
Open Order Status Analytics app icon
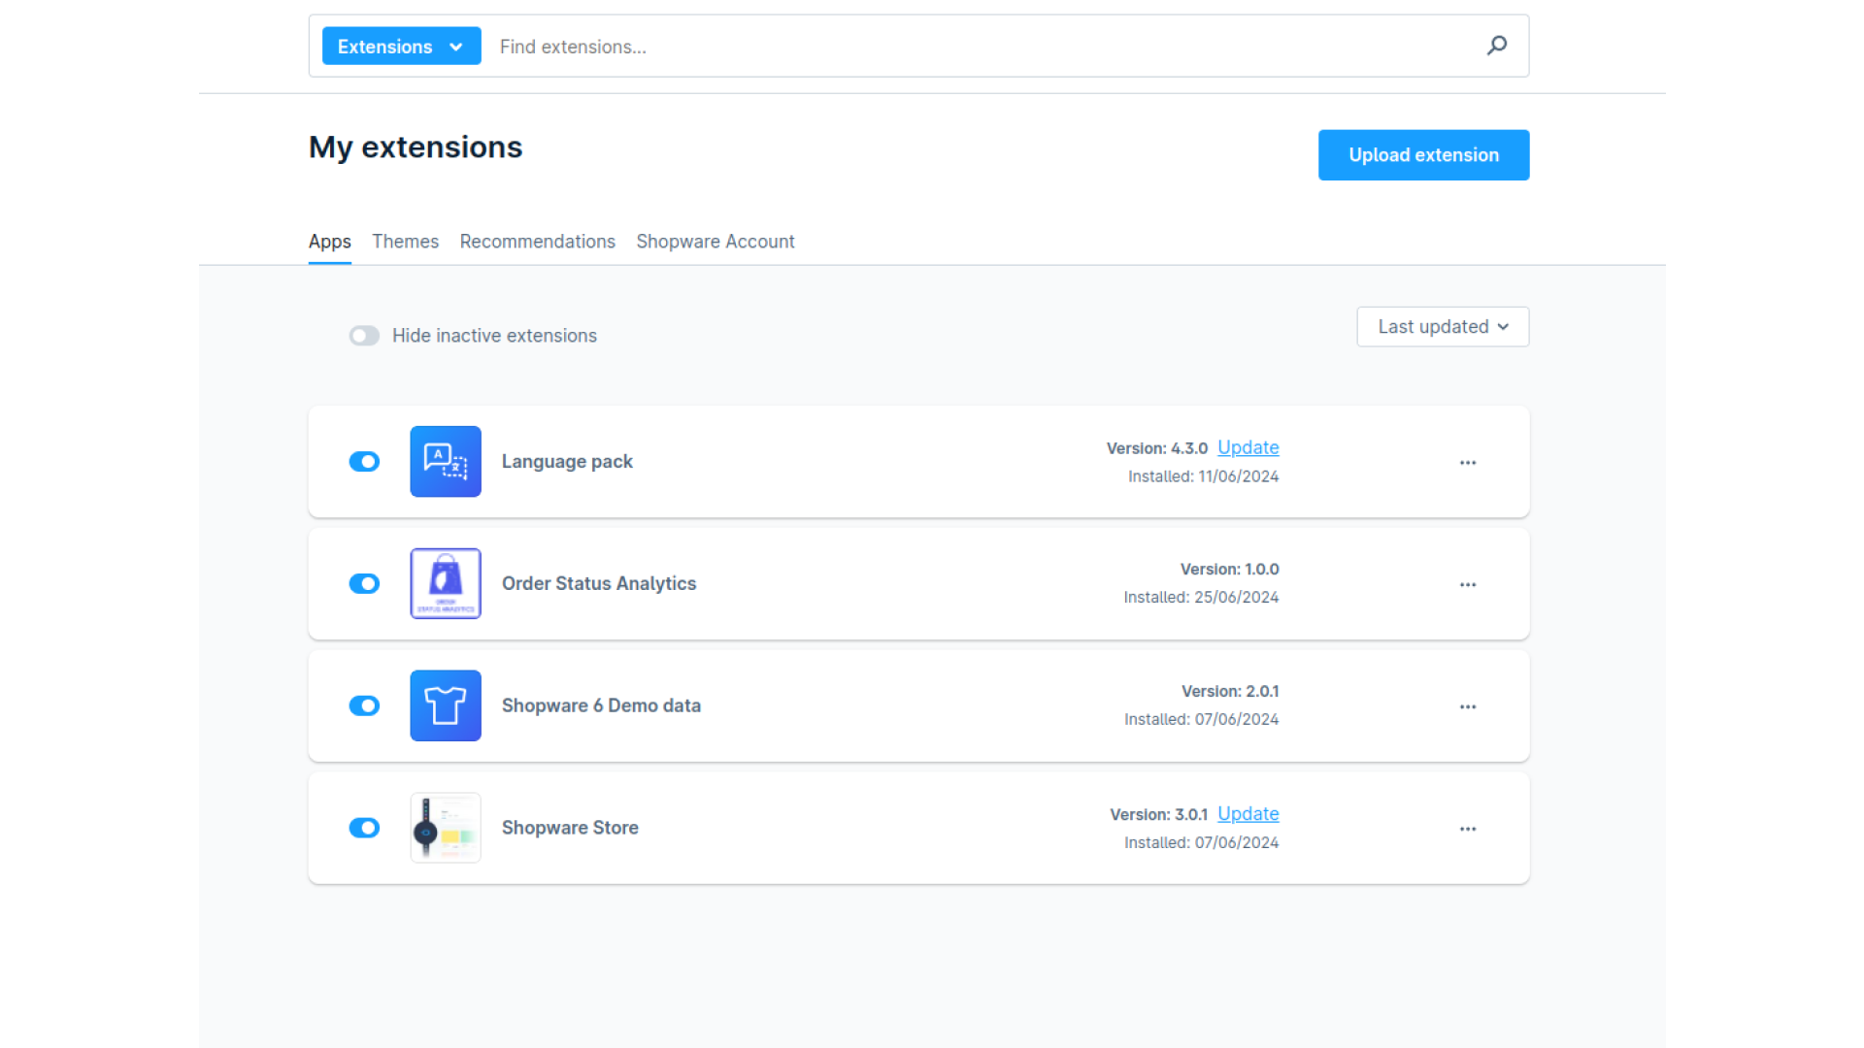[x=446, y=584]
